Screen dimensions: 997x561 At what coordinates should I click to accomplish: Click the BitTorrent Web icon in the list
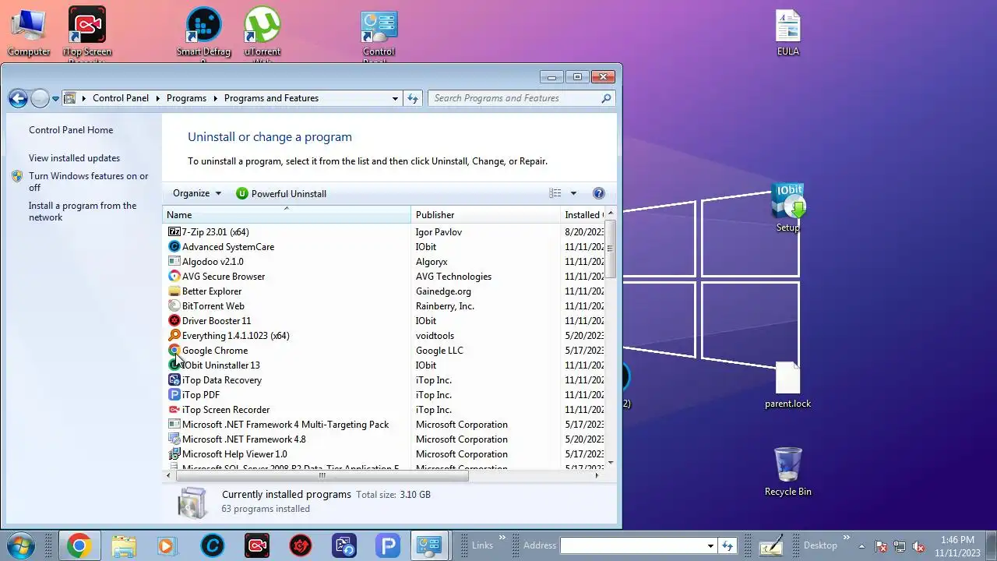174,306
